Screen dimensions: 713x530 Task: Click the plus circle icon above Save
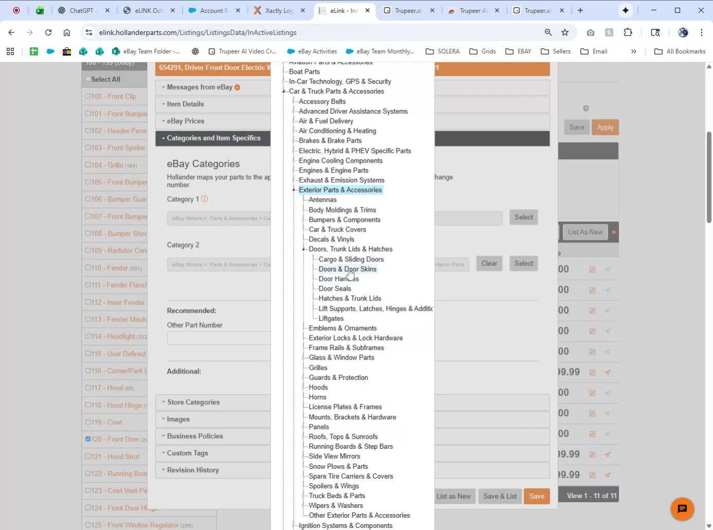586,108
